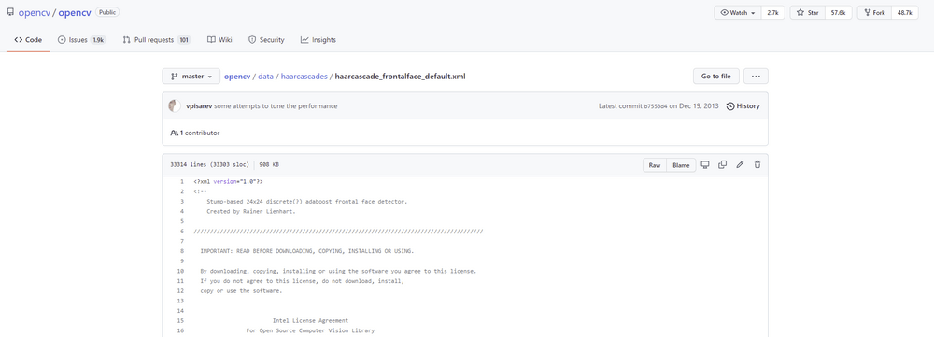The width and height of the screenshot is (934, 337).
Task: Open the Security tab
Action: [x=266, y=40]
